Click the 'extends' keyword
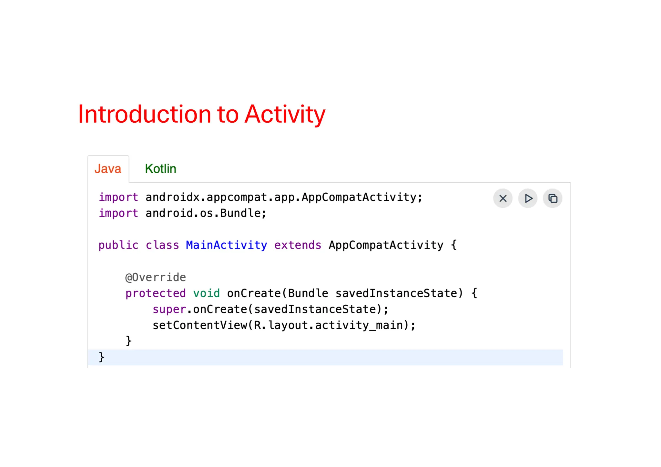The height and width of the screenshot is (467, 661). tap(298, 245)
